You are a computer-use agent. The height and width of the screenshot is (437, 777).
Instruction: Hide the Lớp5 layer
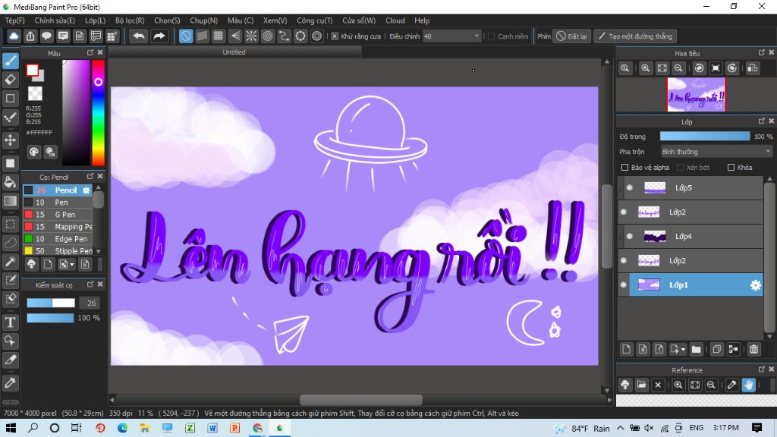[629, 188]
